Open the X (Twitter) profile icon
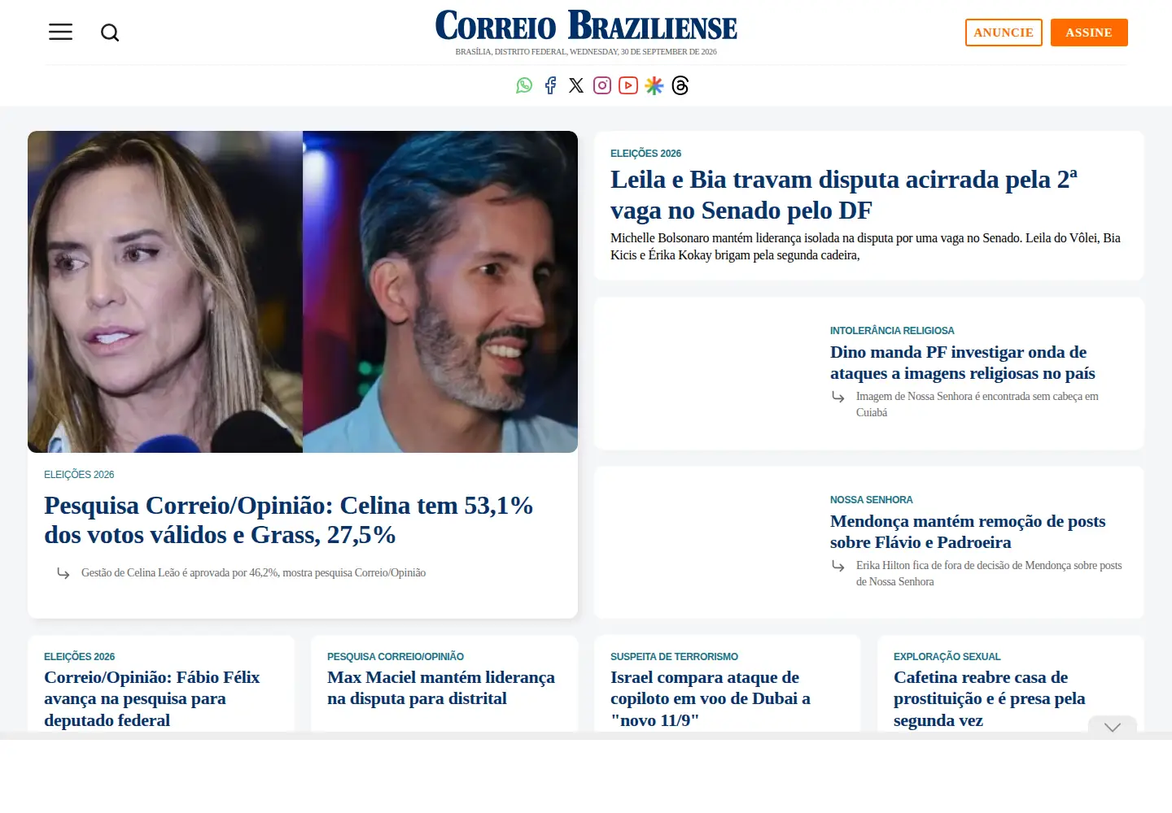Viewport: 1172px width, 813px height. point(576,85)
